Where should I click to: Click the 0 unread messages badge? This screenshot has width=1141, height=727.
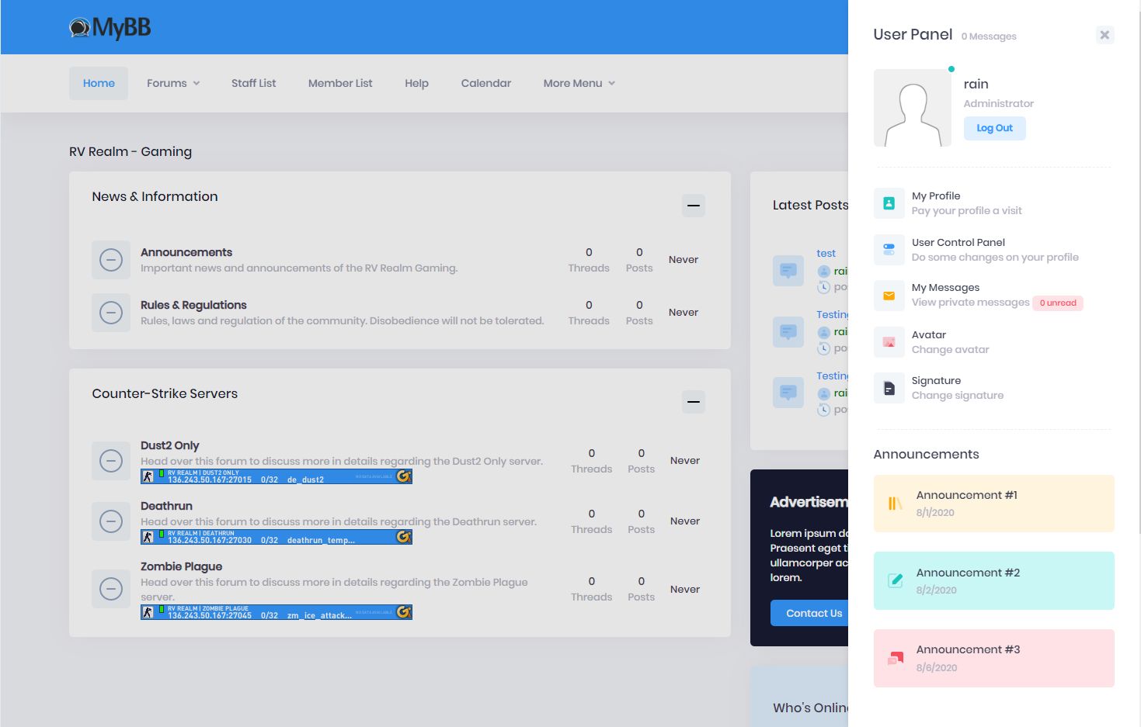click(1058, 303)
